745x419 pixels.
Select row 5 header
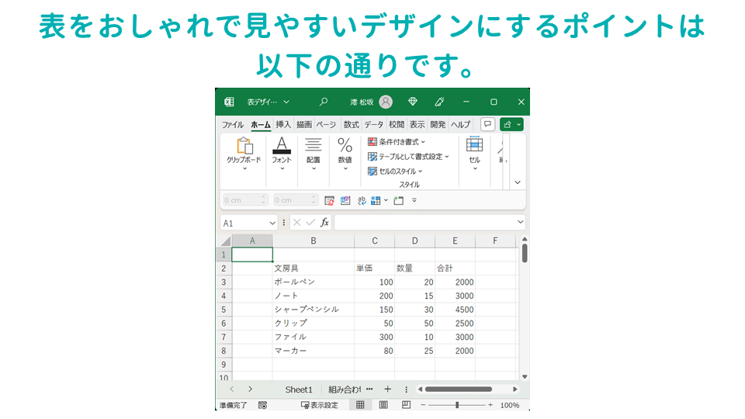tap(223, 310)
